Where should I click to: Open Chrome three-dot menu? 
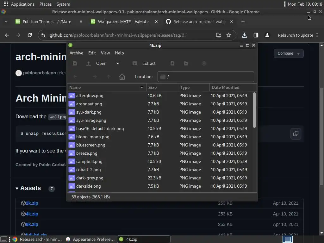point(317,35)
